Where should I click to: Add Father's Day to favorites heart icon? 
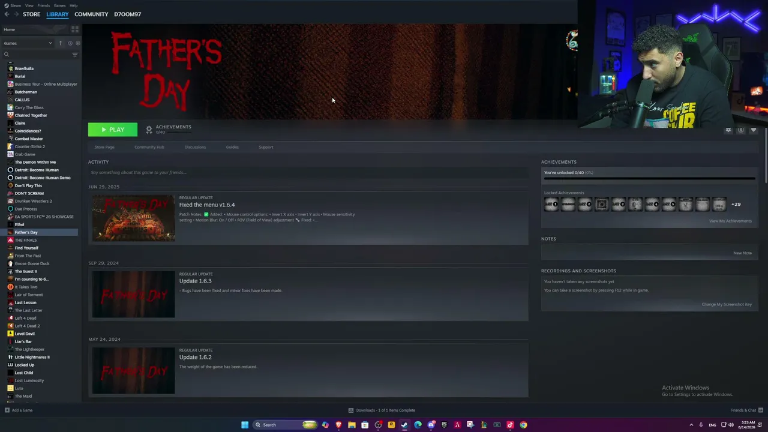tap(754, 130)
